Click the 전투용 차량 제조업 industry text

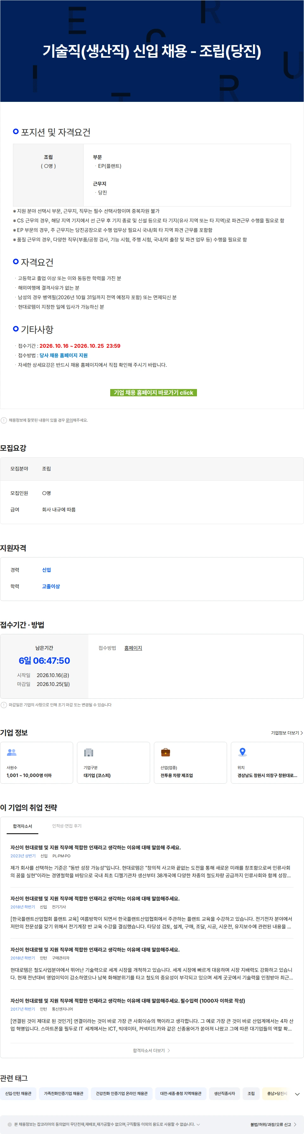(177, 776)
